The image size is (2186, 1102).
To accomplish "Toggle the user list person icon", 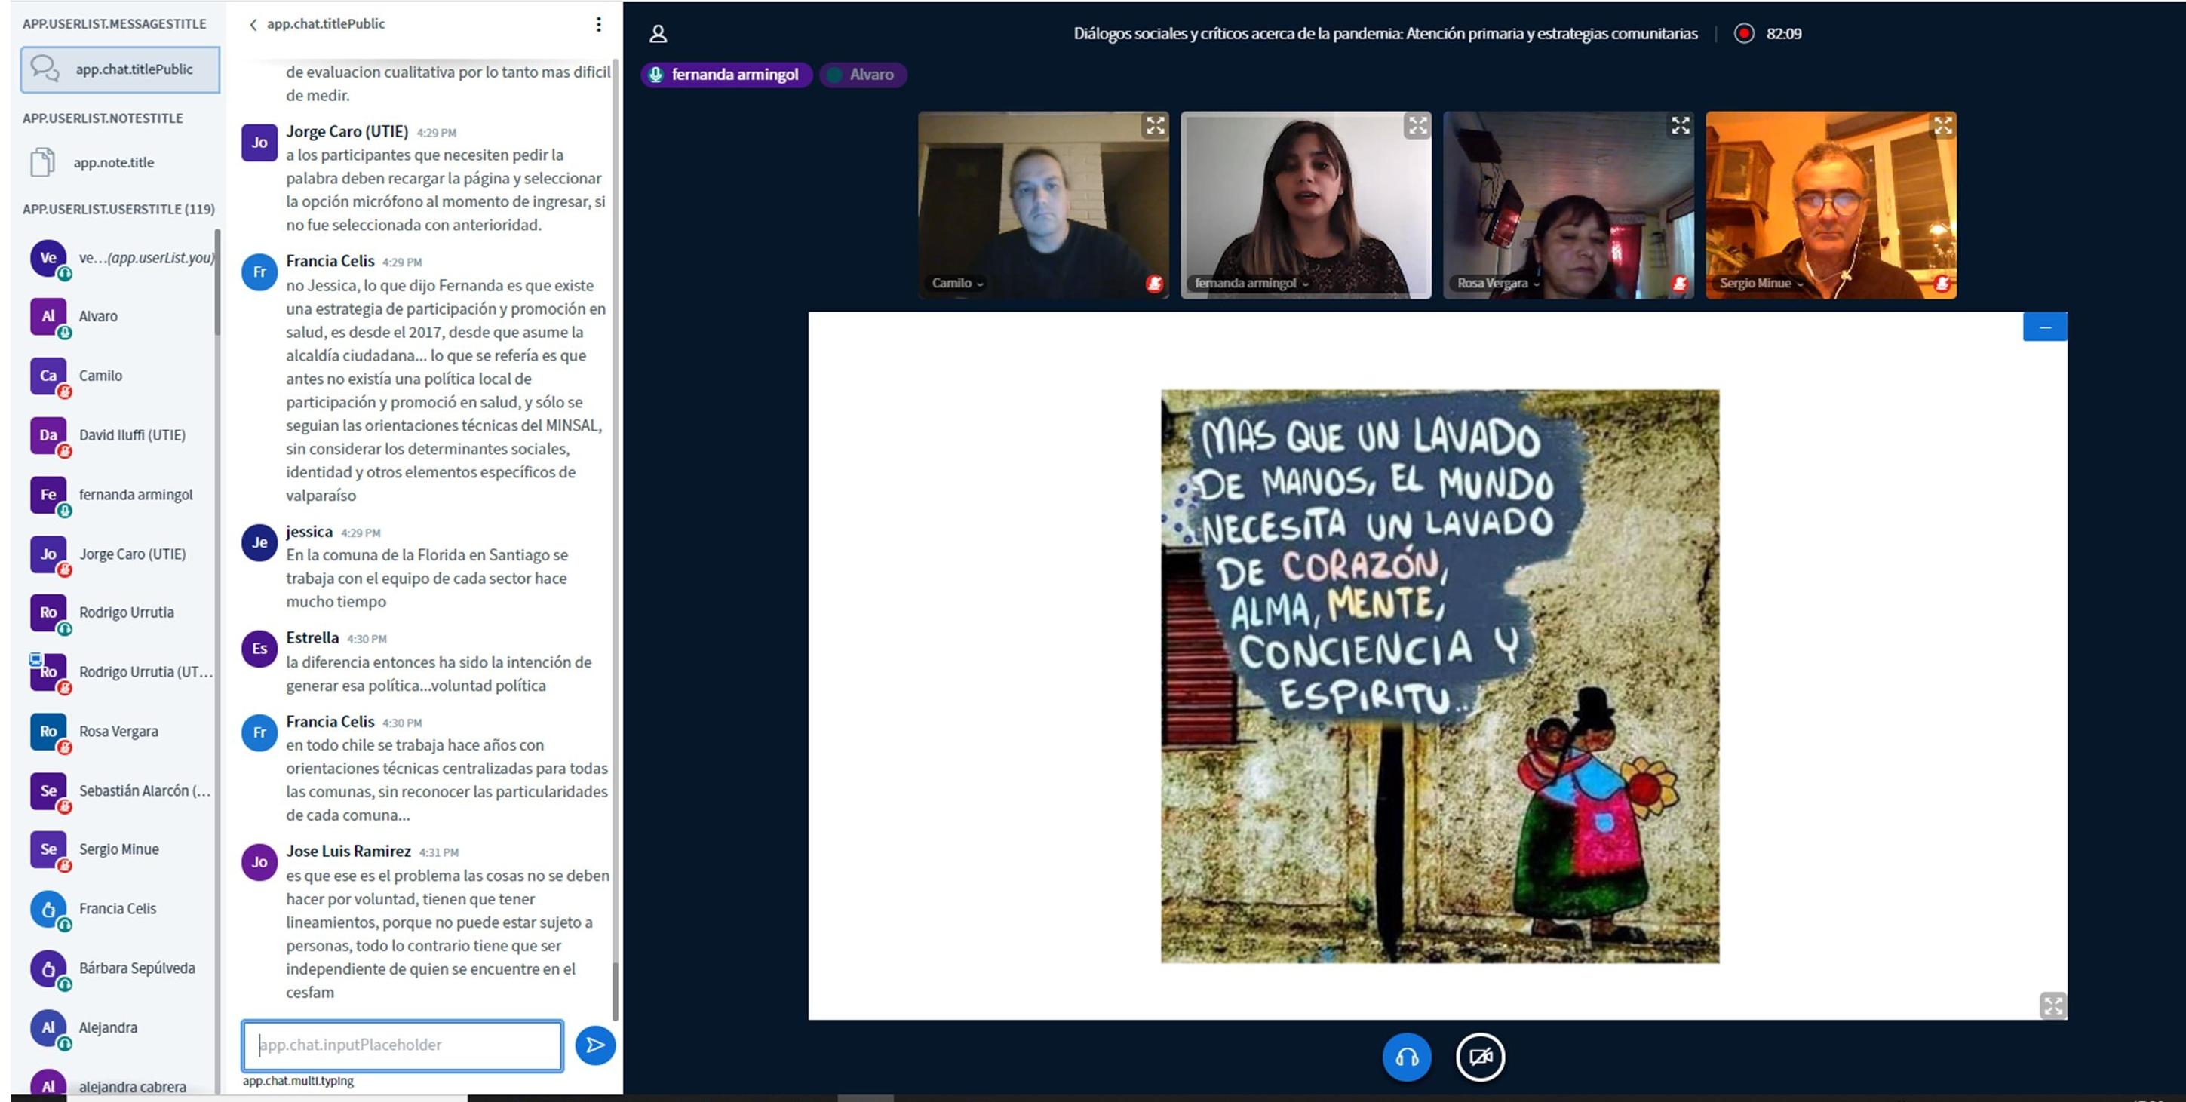I will (x=658, y=34).
